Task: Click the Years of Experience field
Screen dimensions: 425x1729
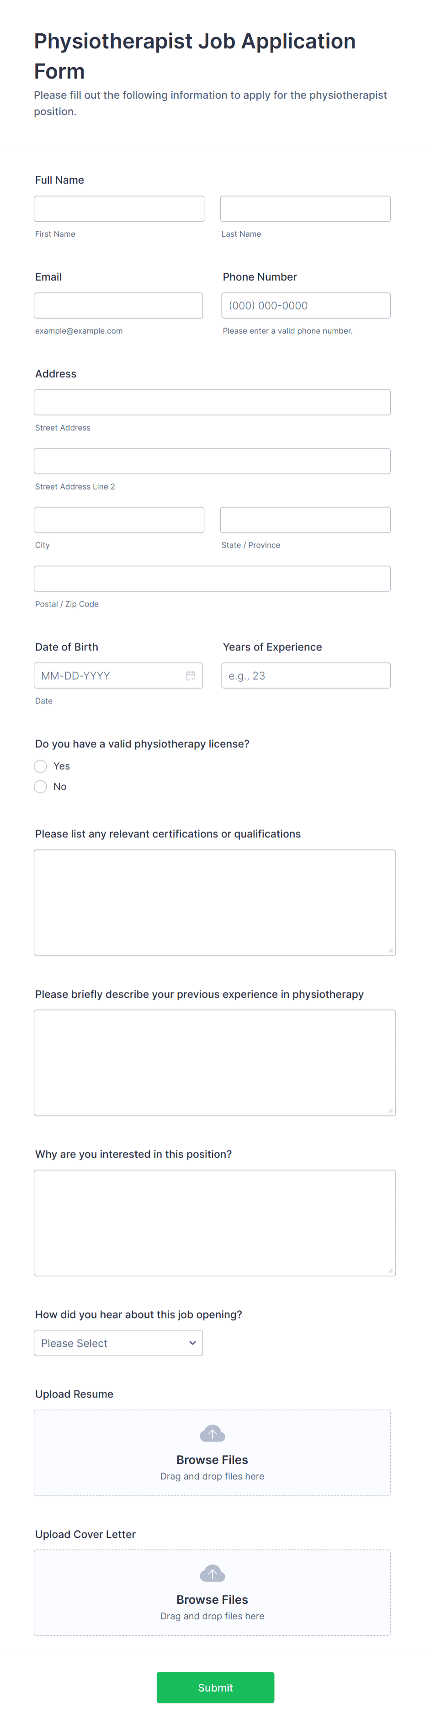Action: pos(305,675)
